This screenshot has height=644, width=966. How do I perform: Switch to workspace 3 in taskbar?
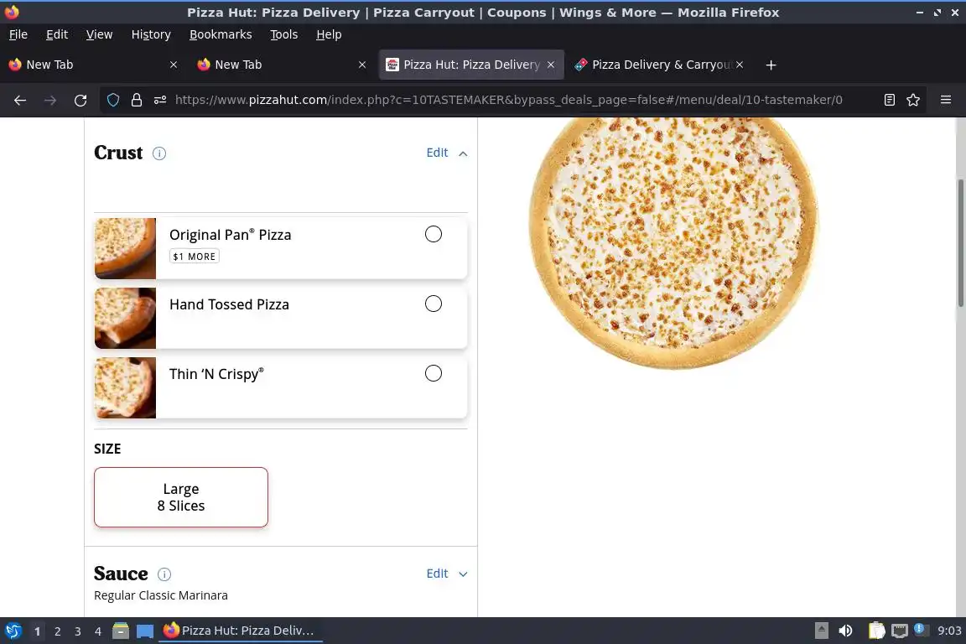[78, 631]
